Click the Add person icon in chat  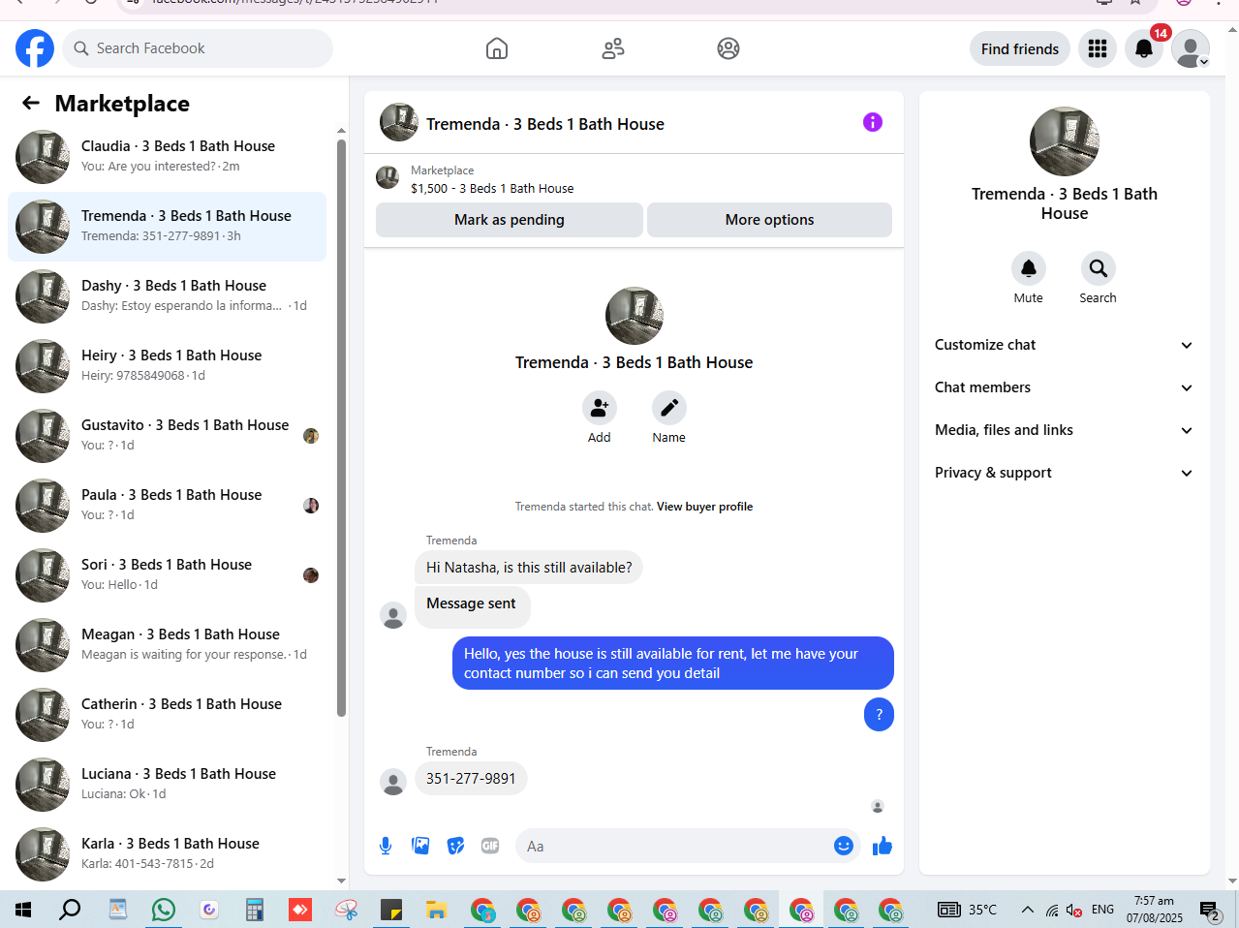pyautogui.click(x=600, y=408)
